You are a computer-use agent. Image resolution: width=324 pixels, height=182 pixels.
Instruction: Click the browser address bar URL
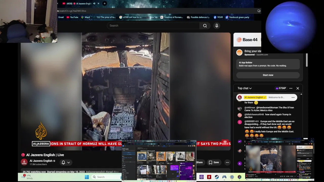(x=72, y=11)
